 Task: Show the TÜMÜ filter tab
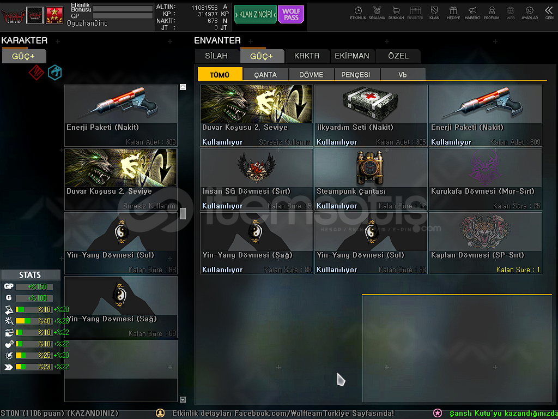(x=220, y=74)
